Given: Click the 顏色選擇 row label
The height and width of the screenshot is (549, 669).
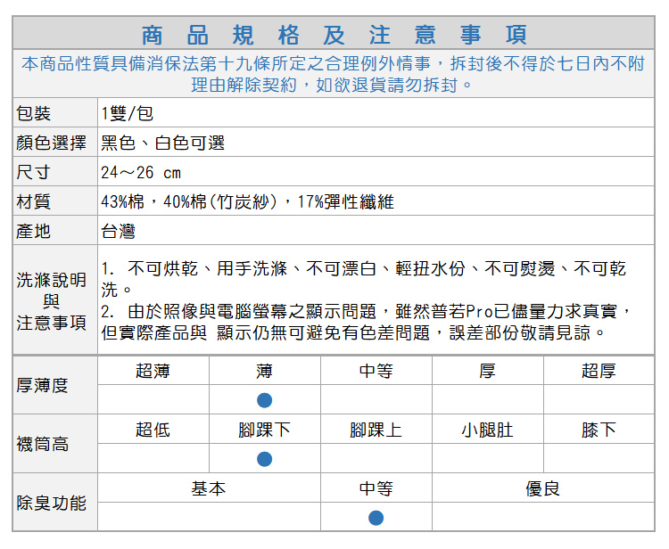Looking at the screenshot, I should click(x=51, y=143).
